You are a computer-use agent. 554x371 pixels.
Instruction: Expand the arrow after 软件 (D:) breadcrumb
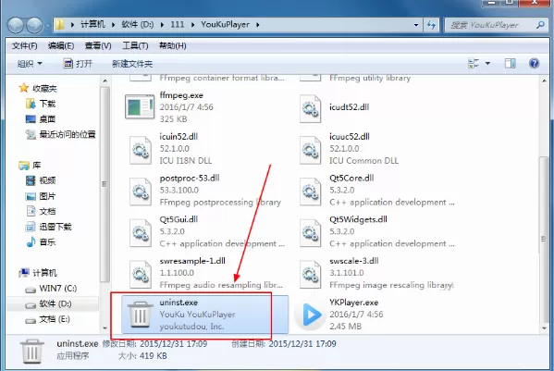162,25
